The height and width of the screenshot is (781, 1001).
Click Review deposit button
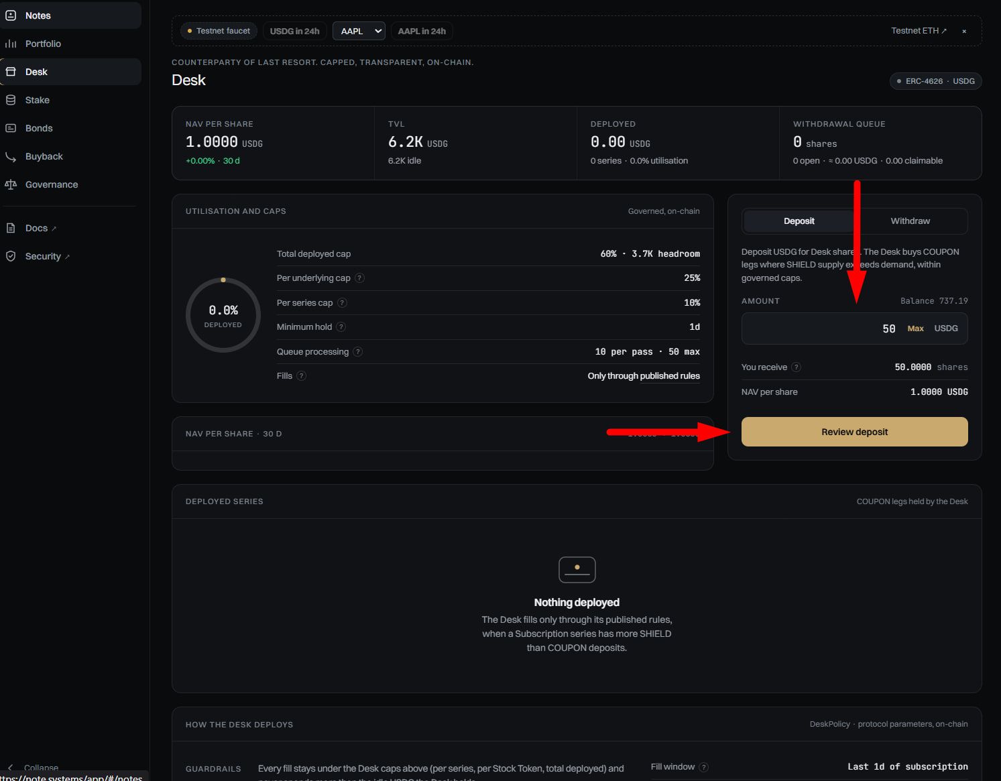[854, 432]
